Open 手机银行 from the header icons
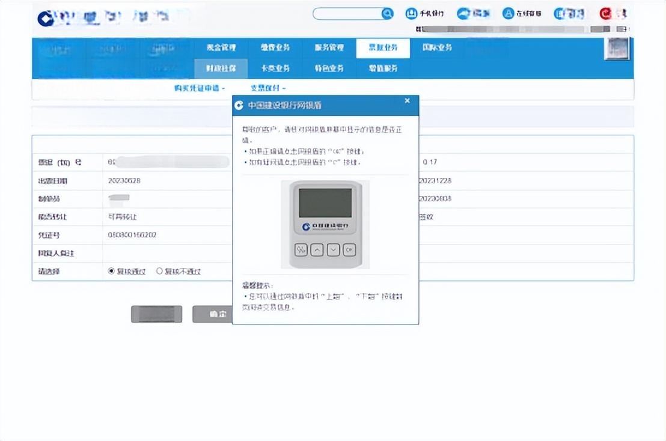Viewport: 666px width, 441px height. pyautogui.click(x=424, y=14)
